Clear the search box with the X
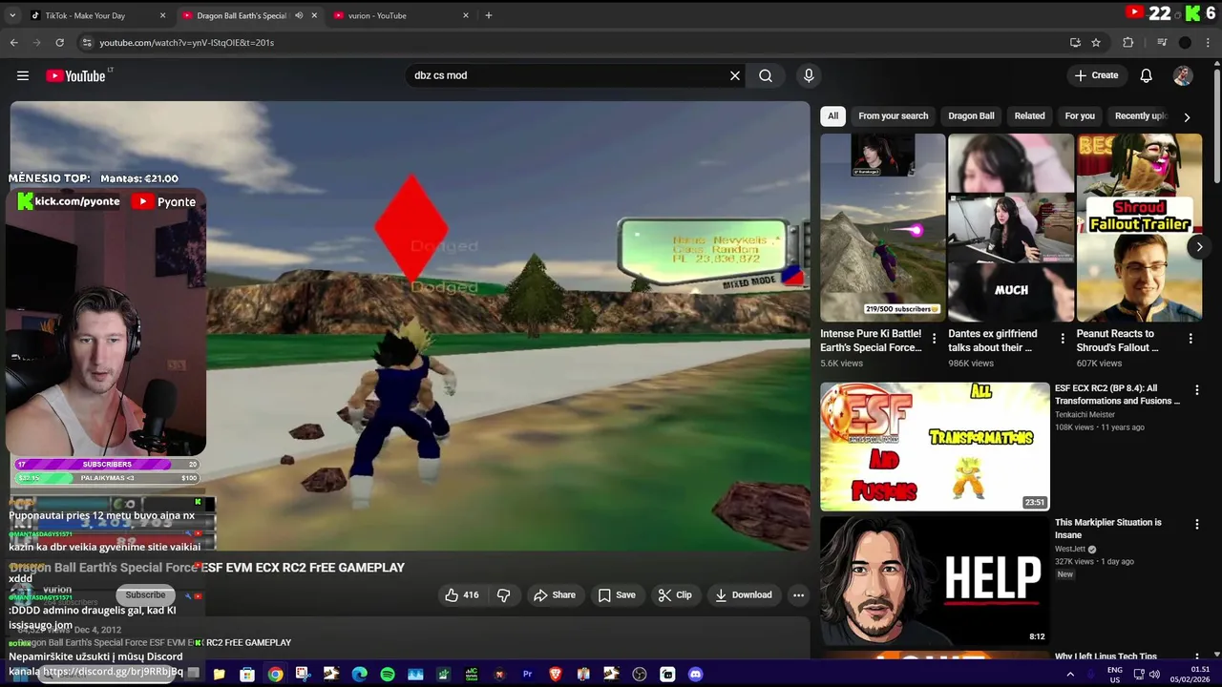Screen dimensions: 1222x687 [735, 75]
